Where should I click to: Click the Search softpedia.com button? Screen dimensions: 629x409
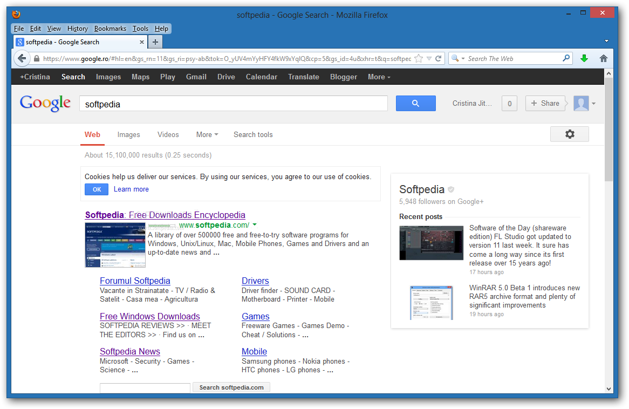click(x=231, y=387)
